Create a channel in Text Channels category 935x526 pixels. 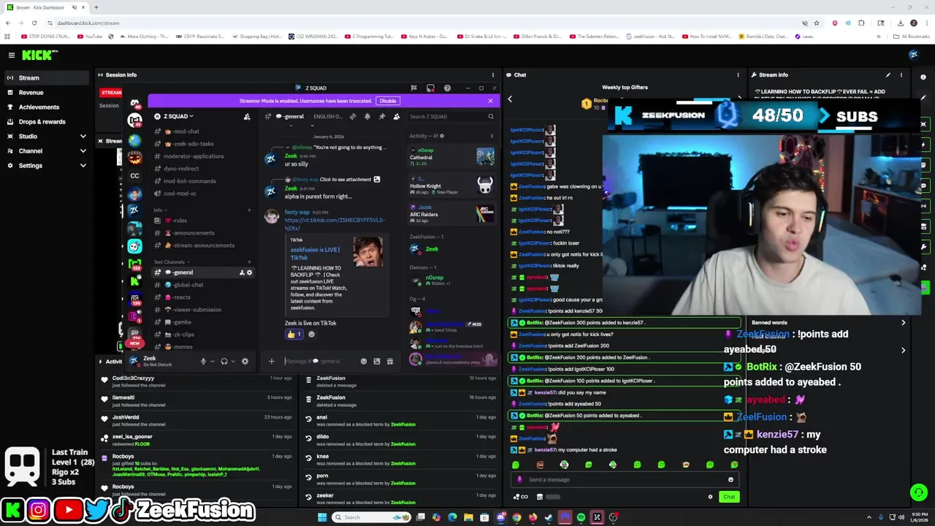point(249,262)
